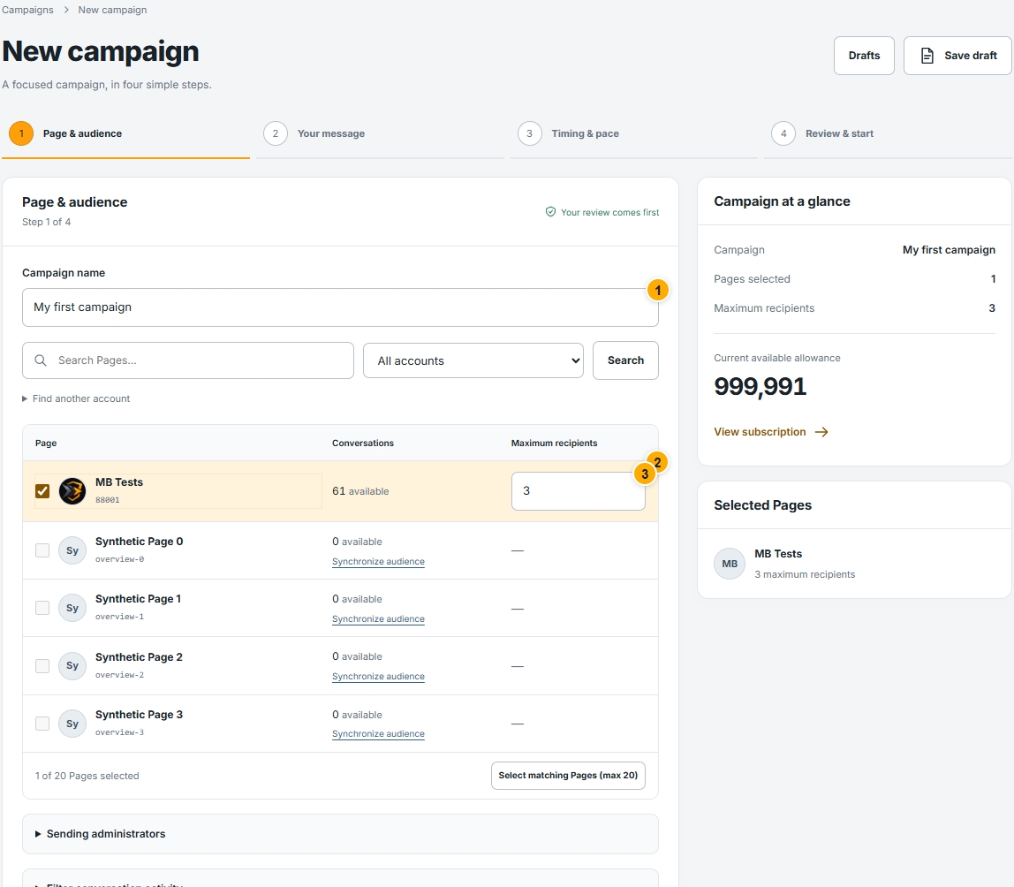Click Select matching Pages (max 20) button

tap(568, 775)
